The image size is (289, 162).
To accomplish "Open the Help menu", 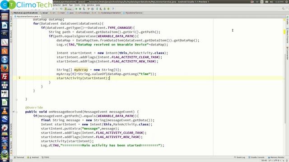I will click(x=98, y=5).
